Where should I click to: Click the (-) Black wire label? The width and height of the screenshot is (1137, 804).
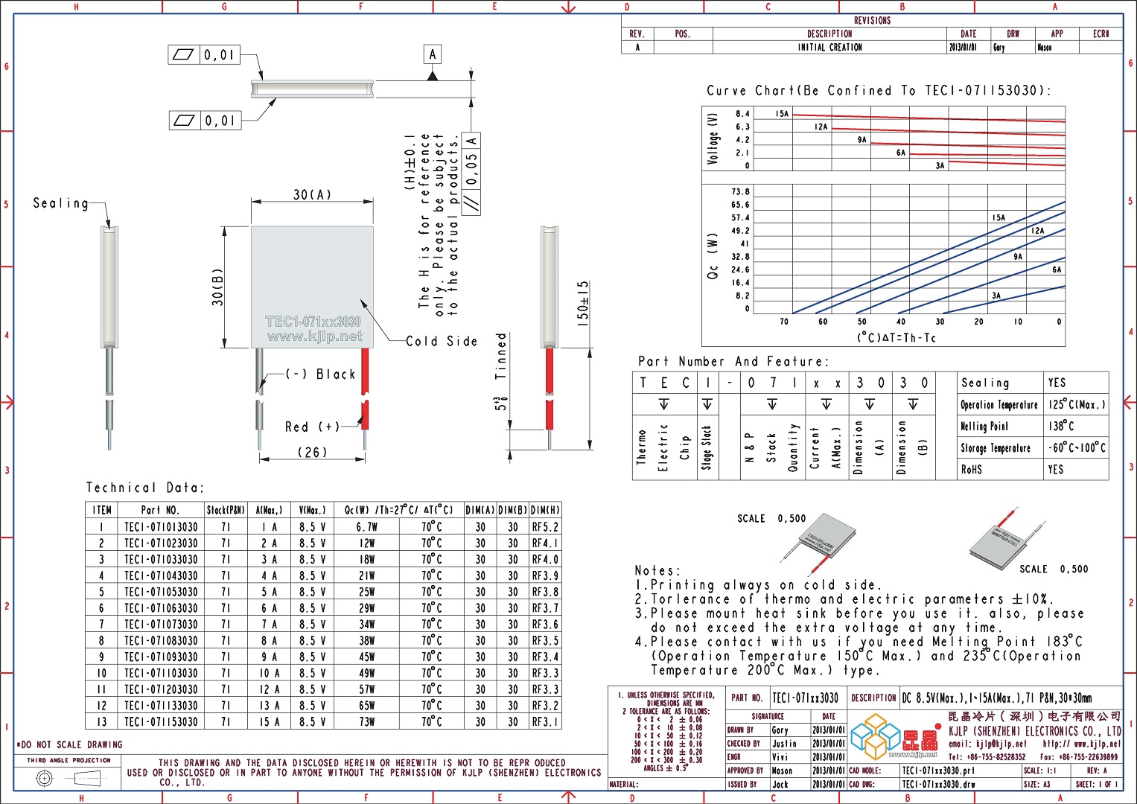[x=321, y=374]
